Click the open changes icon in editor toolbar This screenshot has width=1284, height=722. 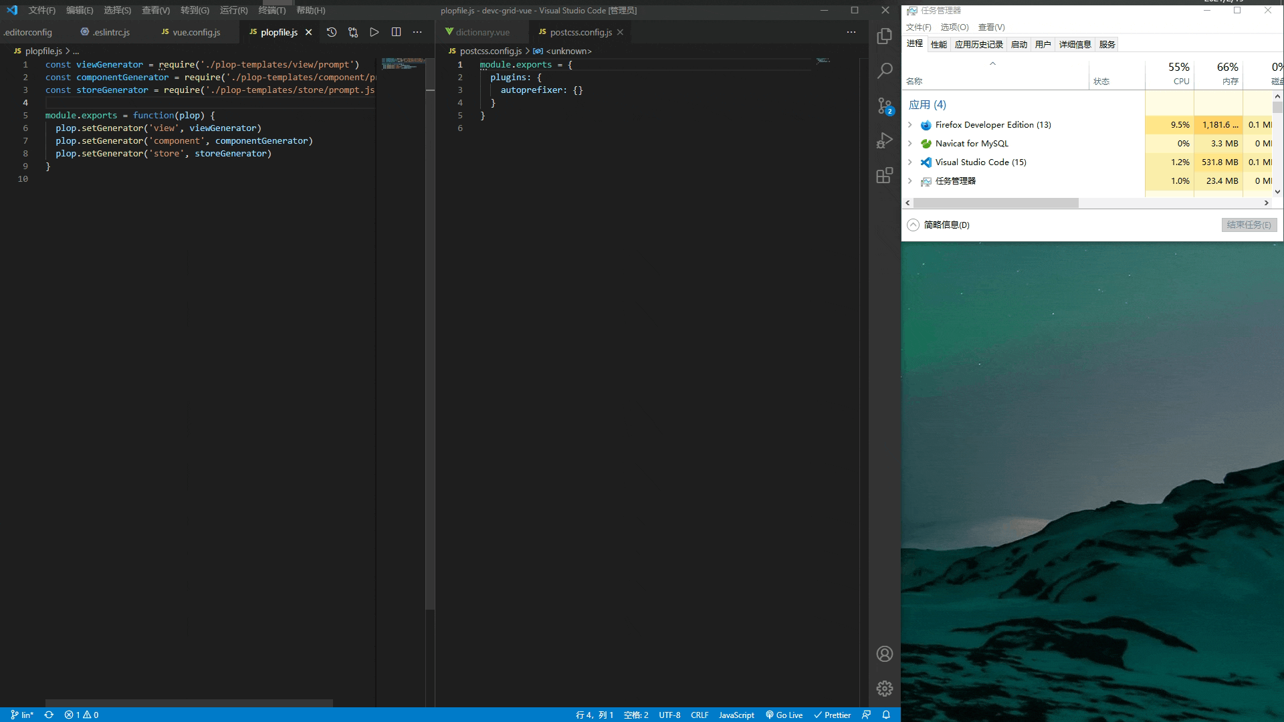[353, 32]
